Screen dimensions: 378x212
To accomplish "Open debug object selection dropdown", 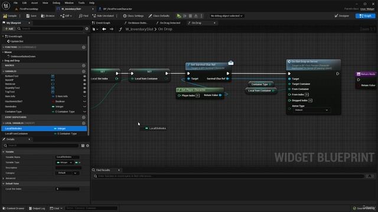I will click(226, 16).
